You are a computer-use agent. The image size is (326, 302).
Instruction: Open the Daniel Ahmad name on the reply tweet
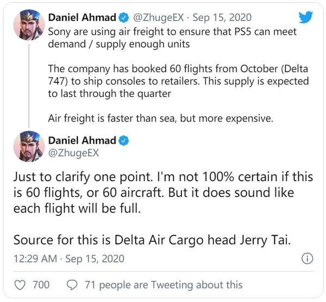pyautogui.click(x=82, y=140)
